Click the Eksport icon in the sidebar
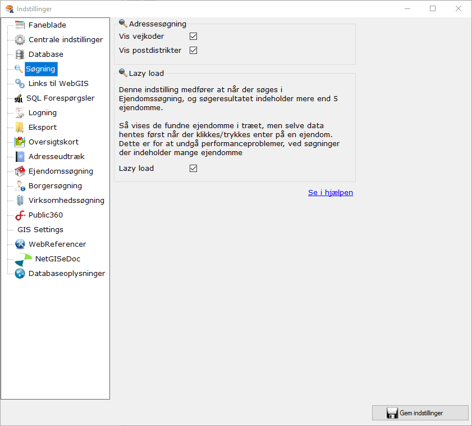This screenshot has width=472, height=426. point(19,127)
